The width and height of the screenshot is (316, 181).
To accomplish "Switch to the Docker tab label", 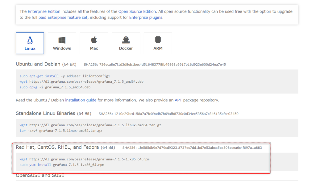I will 126,48.
